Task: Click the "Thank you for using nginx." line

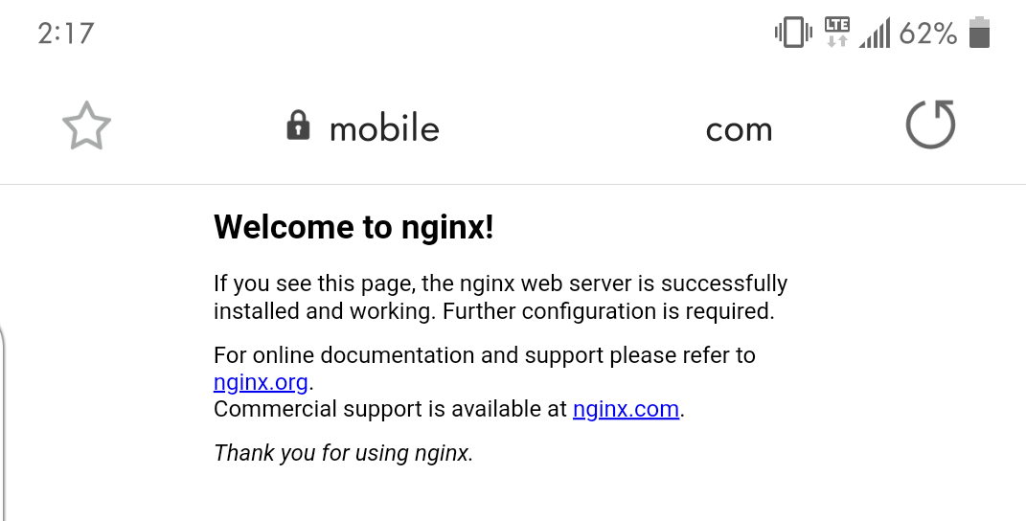Action: tap(344, 453)
